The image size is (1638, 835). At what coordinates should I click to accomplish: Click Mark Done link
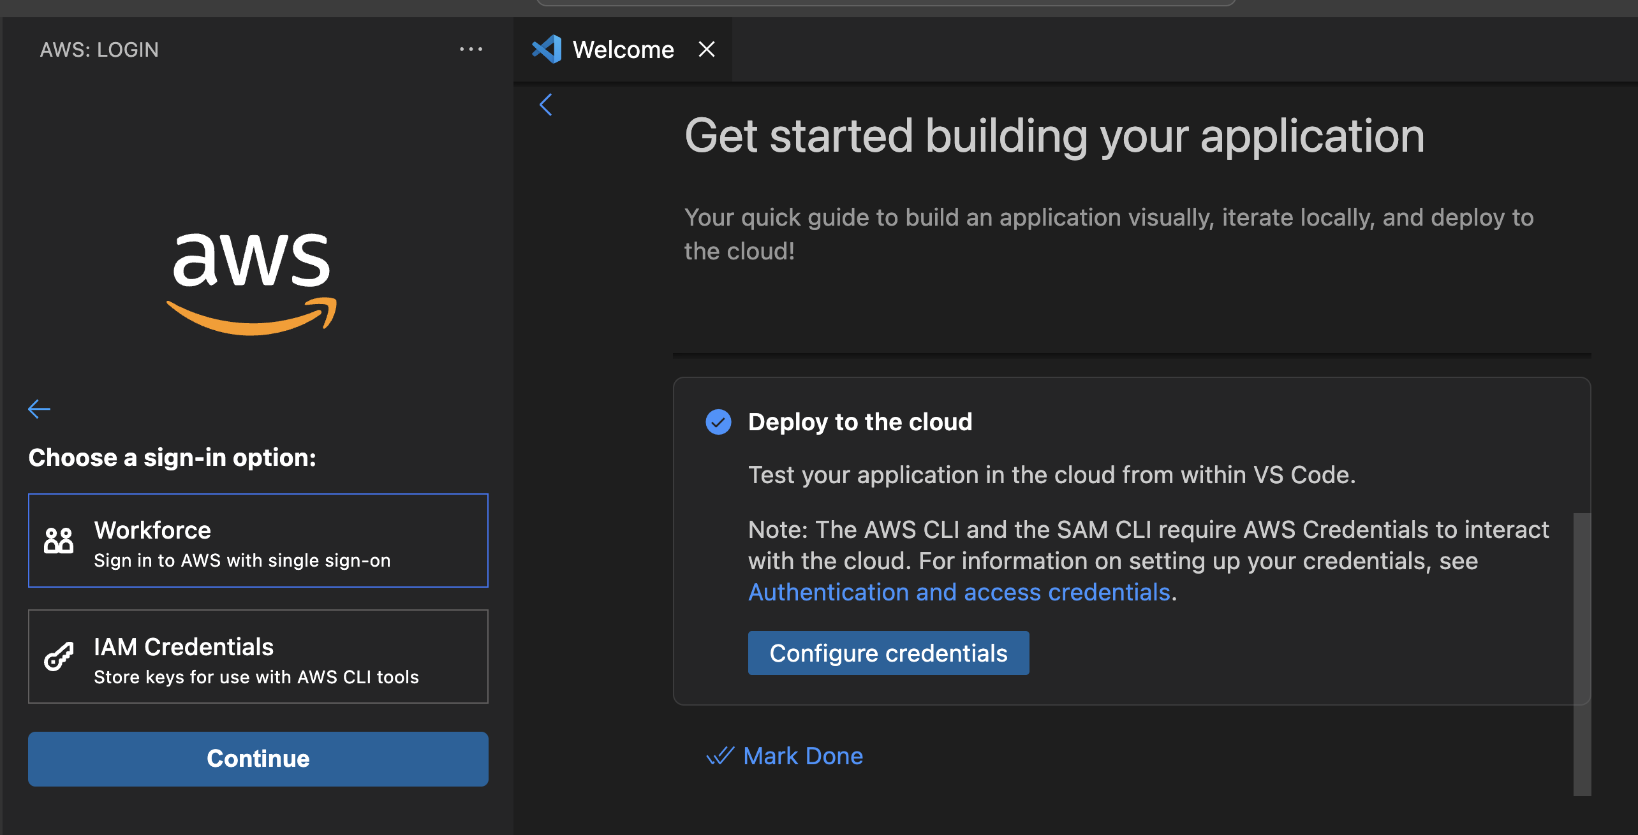pyautogui.click(x=803, y=756)
